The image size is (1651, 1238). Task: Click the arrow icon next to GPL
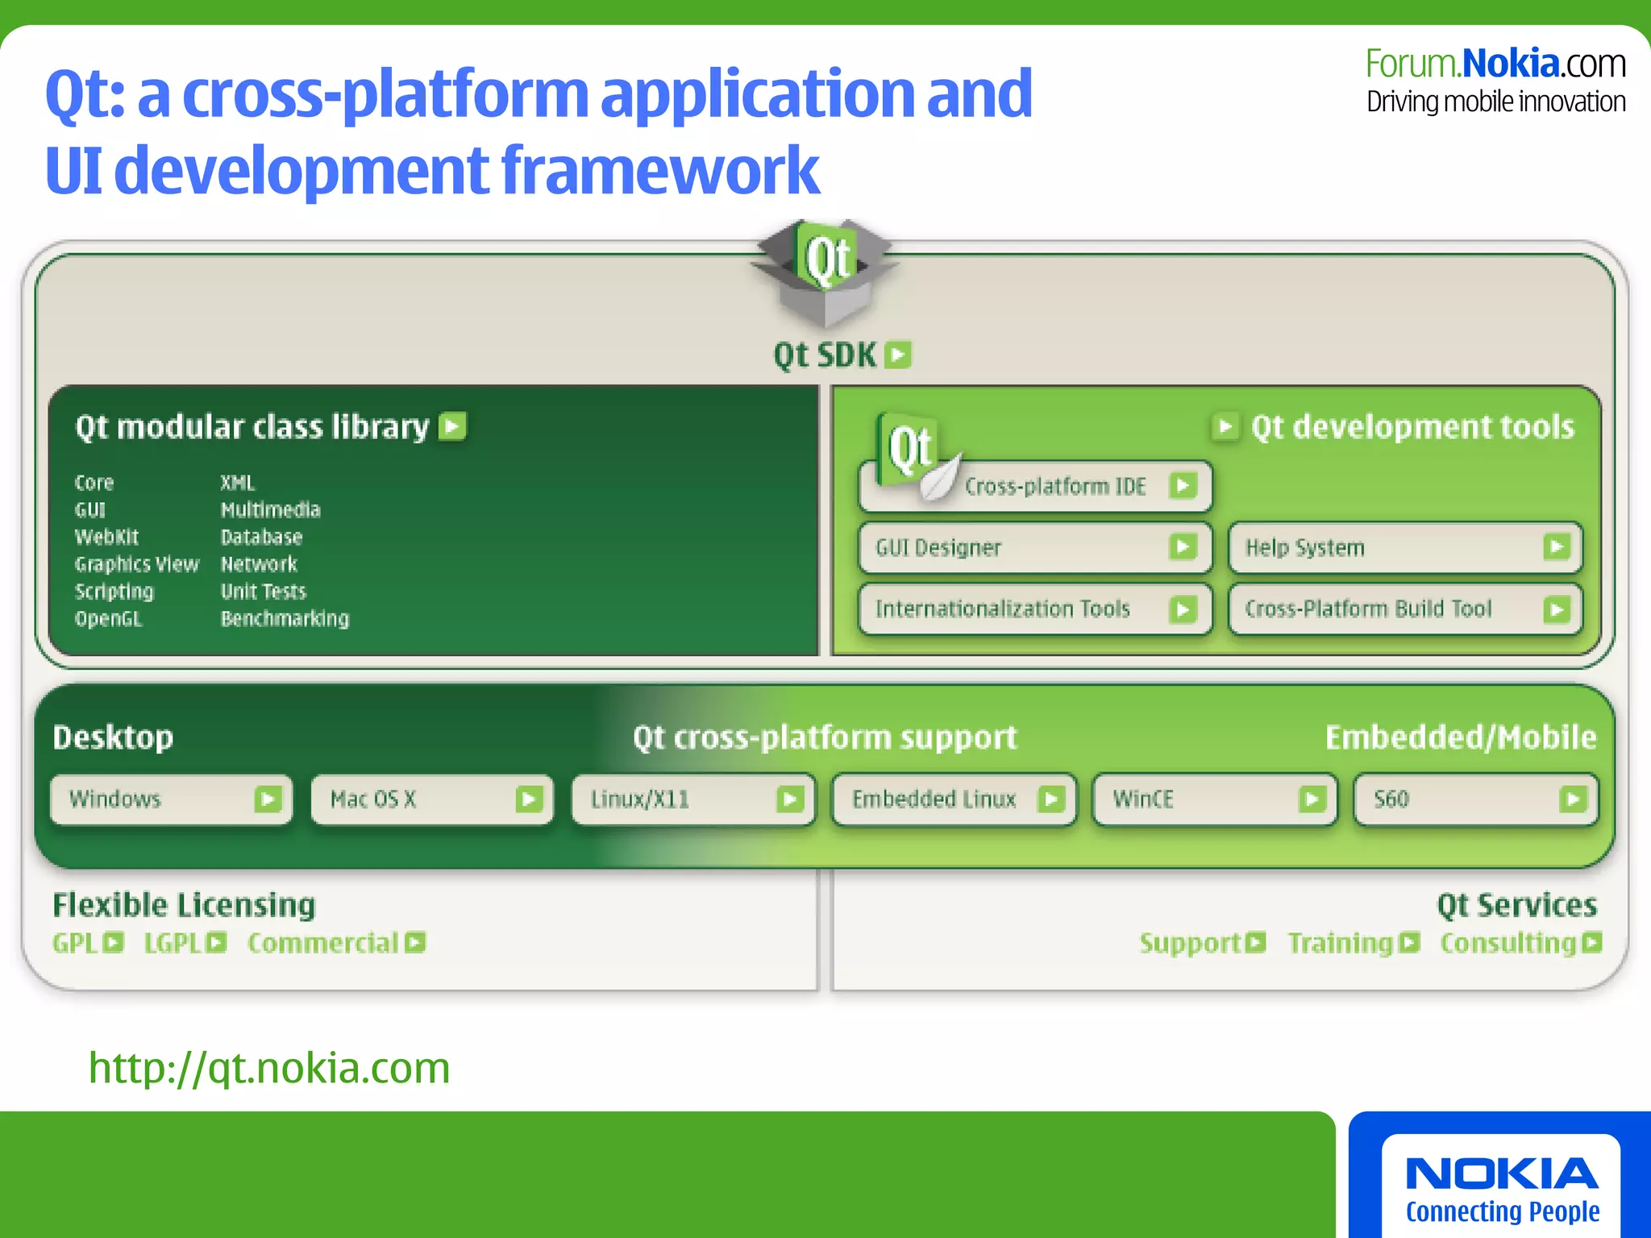[114, 942]
